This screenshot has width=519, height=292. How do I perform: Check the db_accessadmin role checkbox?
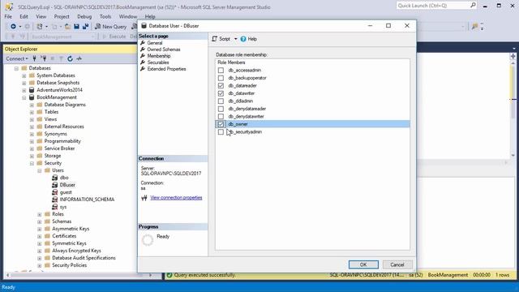pos(221,71)
